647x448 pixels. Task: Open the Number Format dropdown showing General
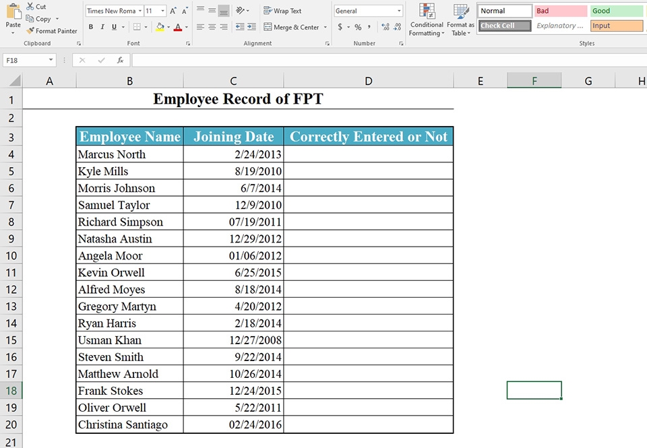coord(368,11)
